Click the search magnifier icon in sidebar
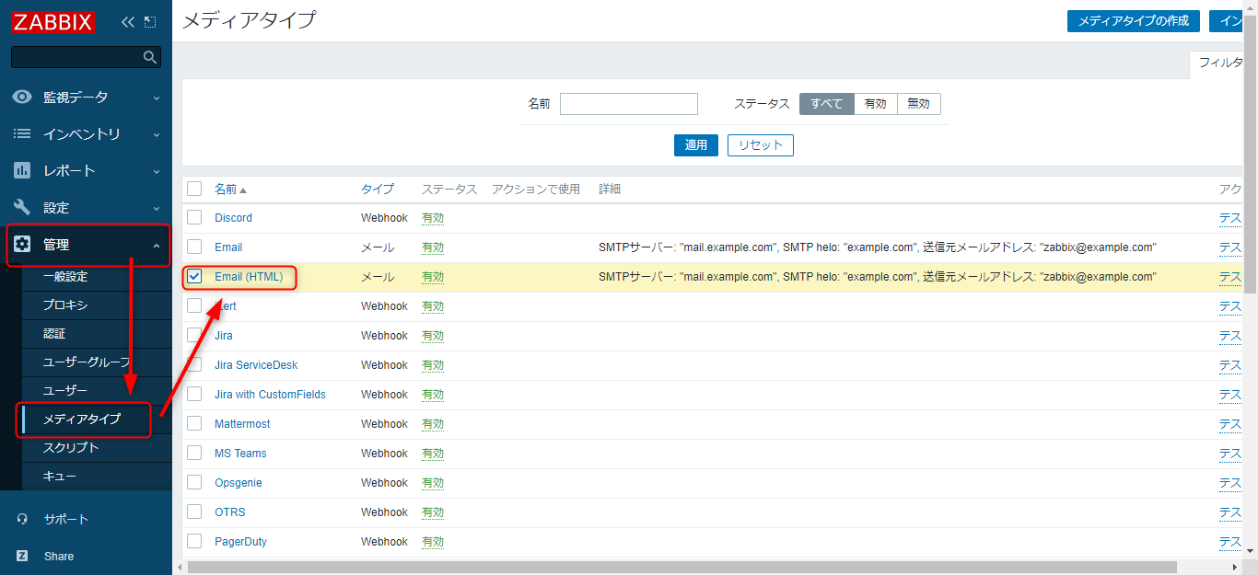 click(150, 57)
